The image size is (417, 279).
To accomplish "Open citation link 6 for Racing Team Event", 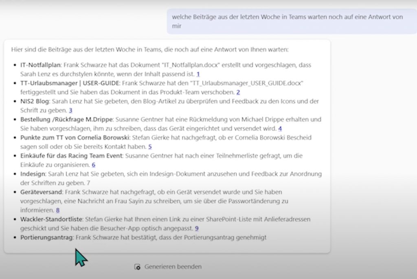I will 94,165.
